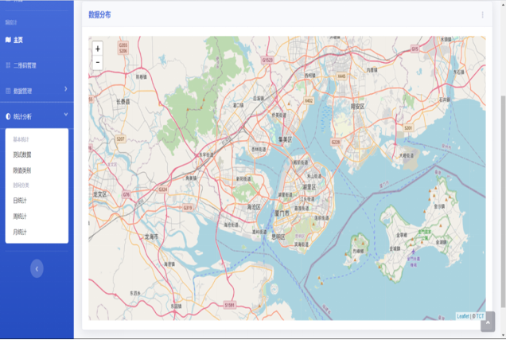The height and width of the screenshot is (340, 506).
Task: Click 长泰县 label on the map
Action: 123,102
